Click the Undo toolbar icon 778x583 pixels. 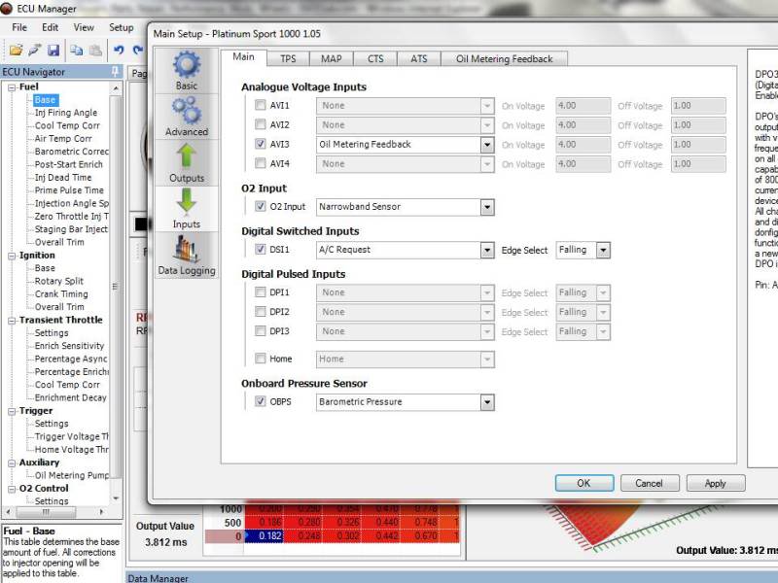click(x=119, y=51)
